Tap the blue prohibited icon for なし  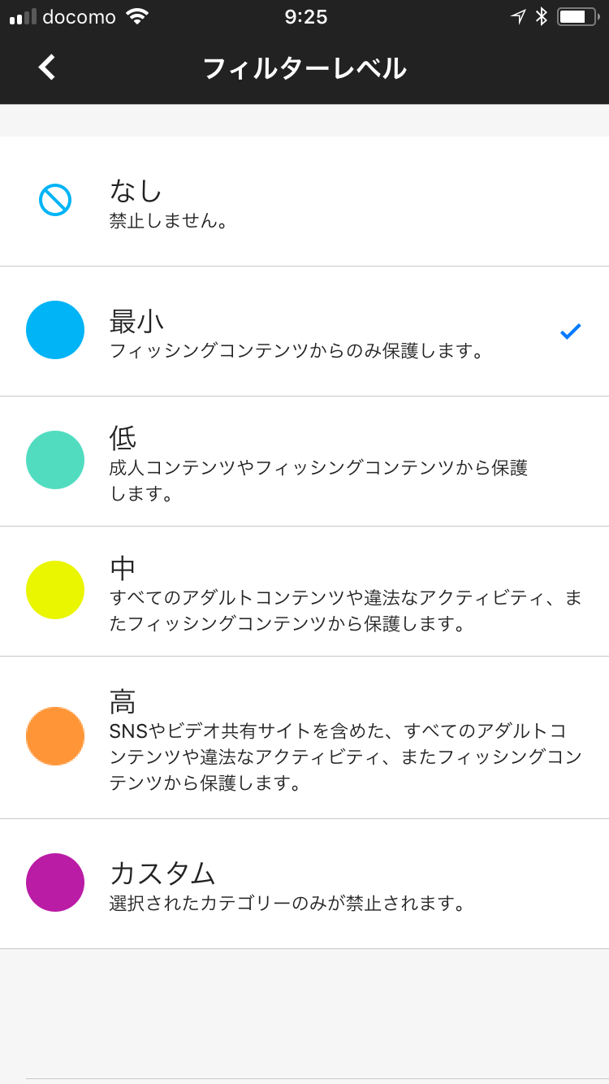tap(55, 200)
